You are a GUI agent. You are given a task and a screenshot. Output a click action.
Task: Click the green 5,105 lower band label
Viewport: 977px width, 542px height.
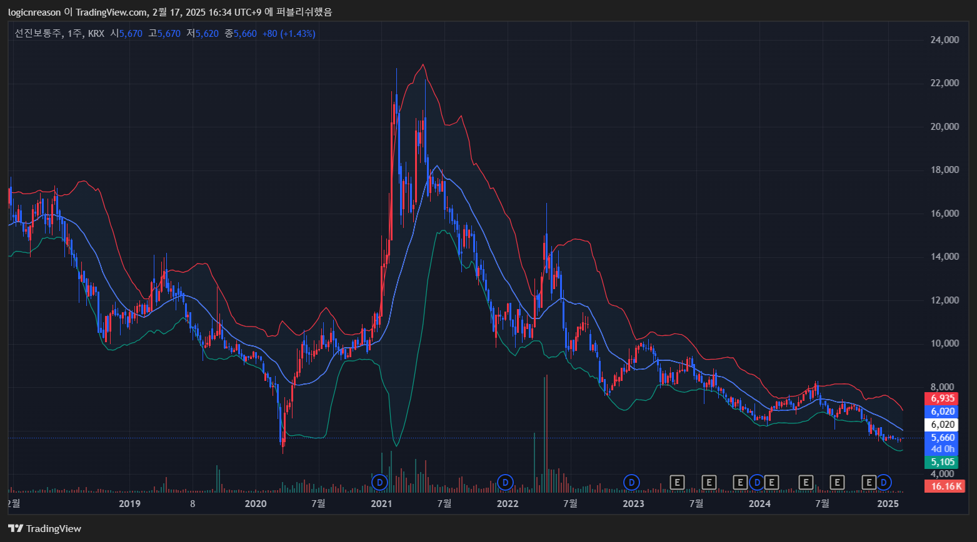click(943, 462)
